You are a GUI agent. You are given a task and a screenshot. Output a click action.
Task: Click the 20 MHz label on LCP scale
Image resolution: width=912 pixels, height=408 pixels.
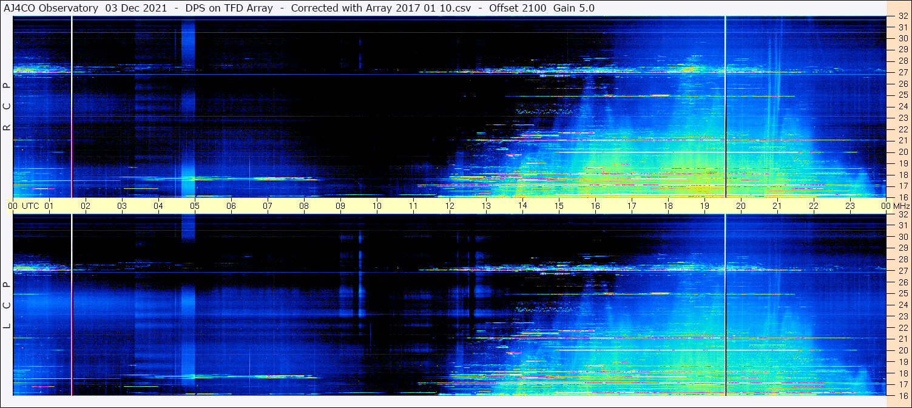pos(903,350)
